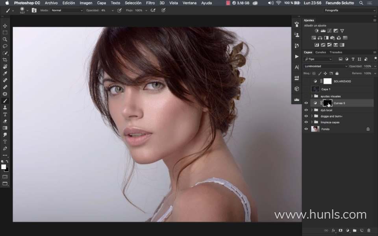Add a Brightness/Contrast adjustment (sun icon)

[317, 31]
